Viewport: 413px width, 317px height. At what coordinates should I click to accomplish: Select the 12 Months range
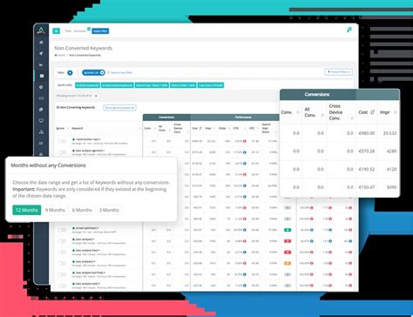pos(27,210)
